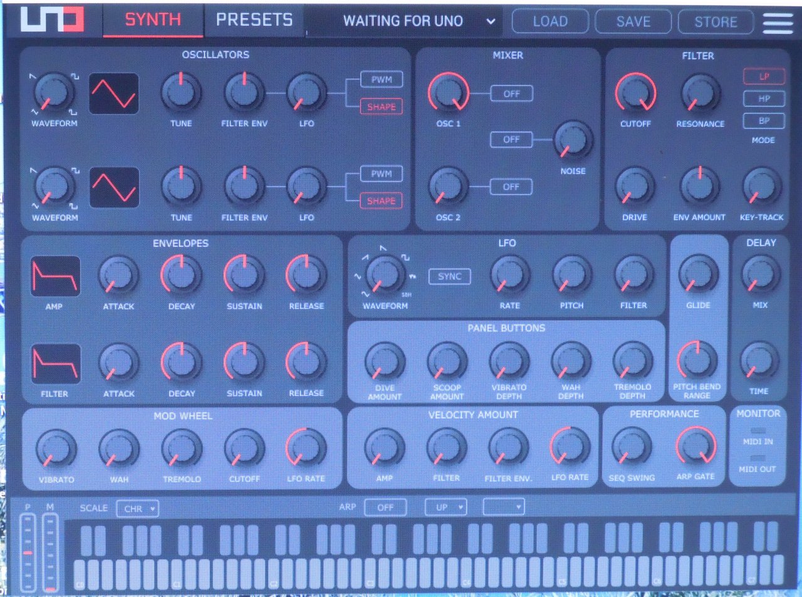This screenshot has width=802, height=597.
Task: Click the NOISE level knob
Action: click(573, 140)
